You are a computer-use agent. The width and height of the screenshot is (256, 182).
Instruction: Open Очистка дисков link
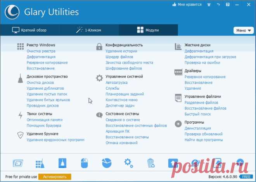tap(40, 83)
